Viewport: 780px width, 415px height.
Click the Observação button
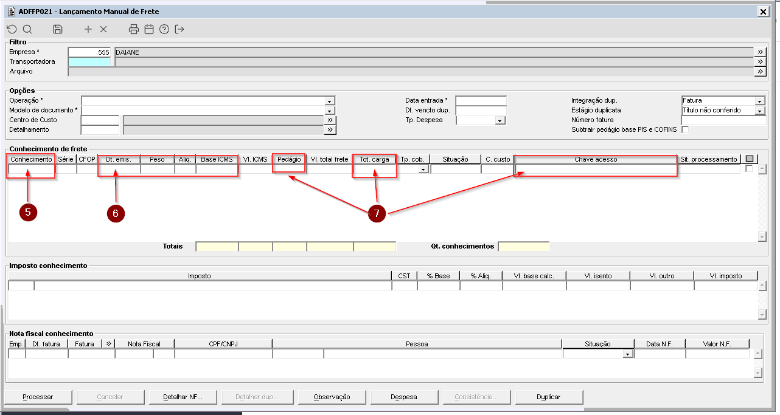[x=332, y=397]
